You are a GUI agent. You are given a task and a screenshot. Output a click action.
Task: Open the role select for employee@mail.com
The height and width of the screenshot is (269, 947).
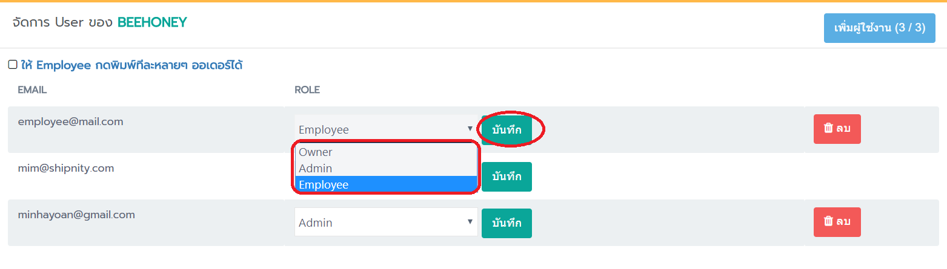386,129
